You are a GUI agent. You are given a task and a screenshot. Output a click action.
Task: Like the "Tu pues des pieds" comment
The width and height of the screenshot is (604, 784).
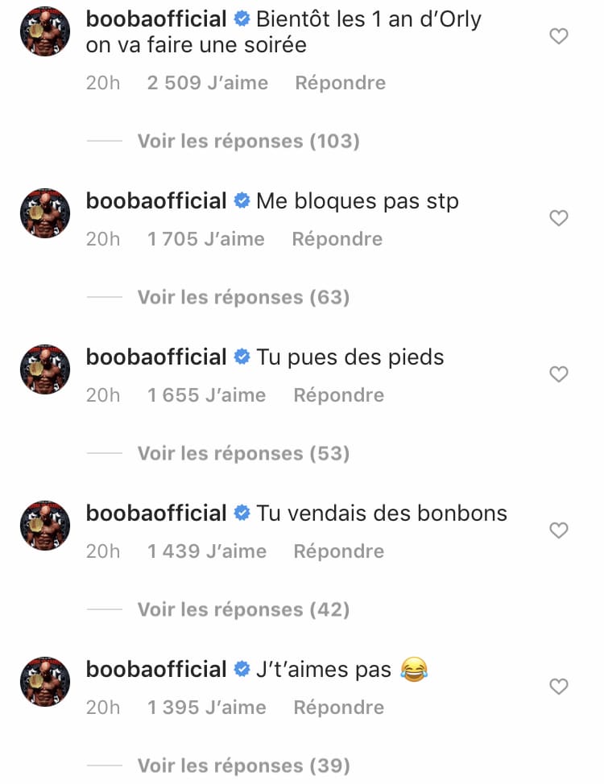[558, 374]
